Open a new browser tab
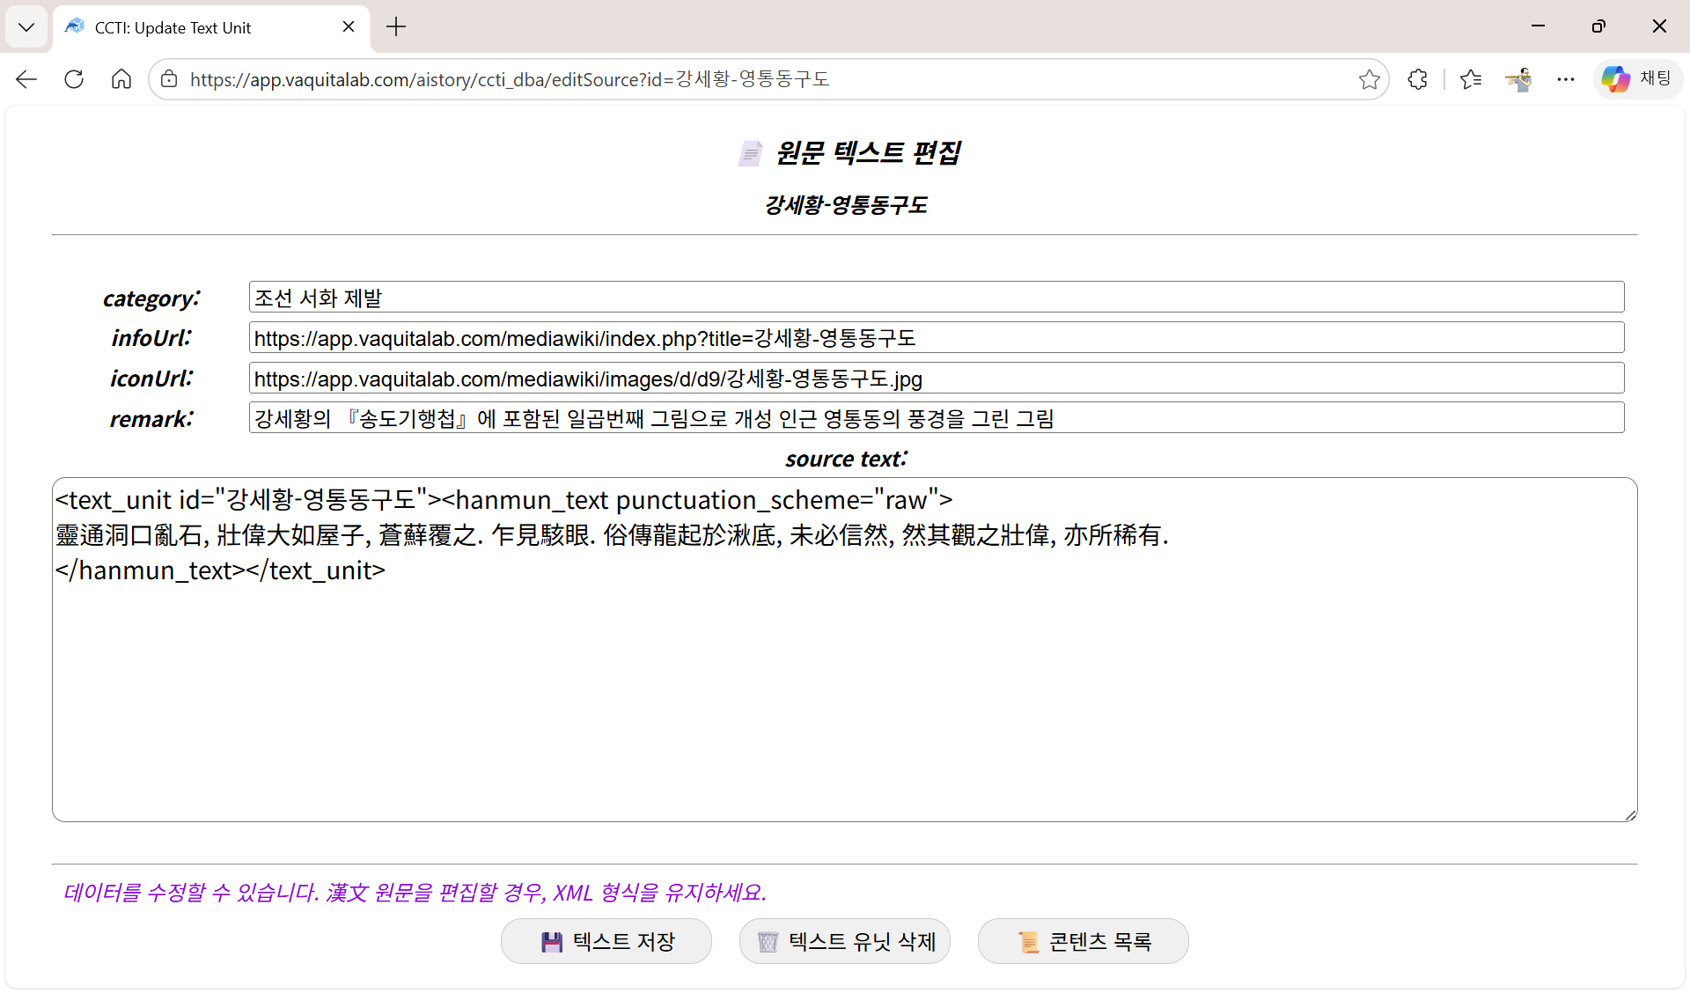The width and height of the screenshot is (1690, 993). point(396,26)
